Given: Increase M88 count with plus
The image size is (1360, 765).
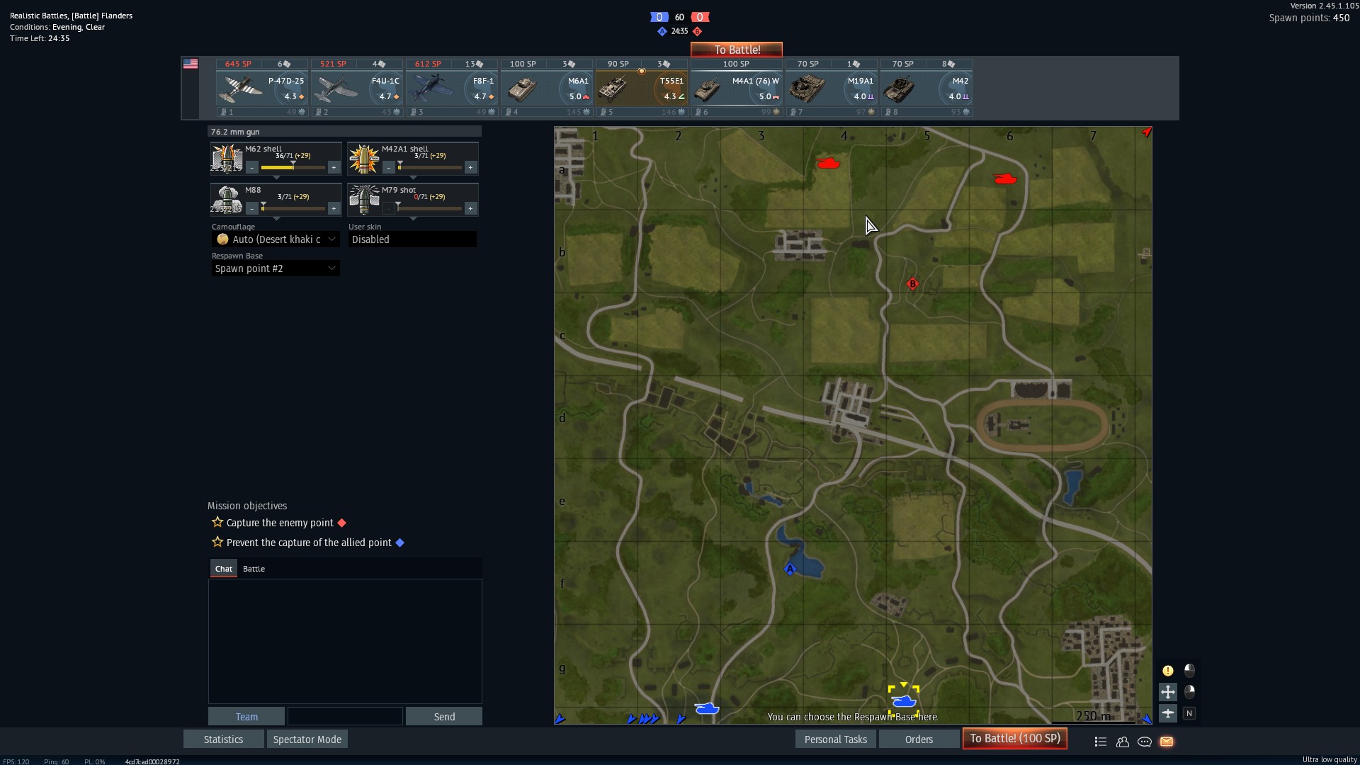Looking at the screenshot, I should 334,208.
